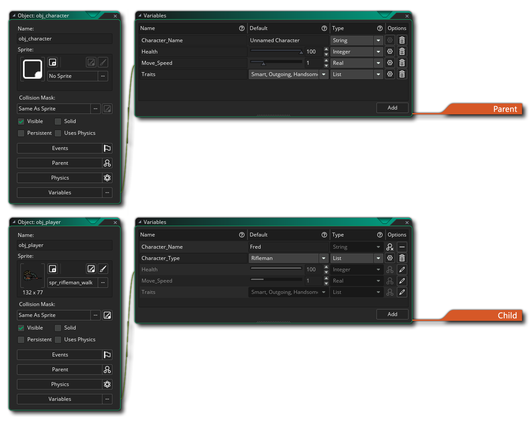The width and height of the screenshot is (531, 423).
Task: Open the Events flag icon on obj_character
Action: (106, 148)
